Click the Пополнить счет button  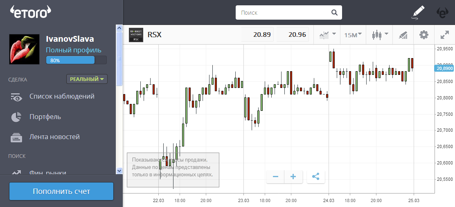point(61,191)
